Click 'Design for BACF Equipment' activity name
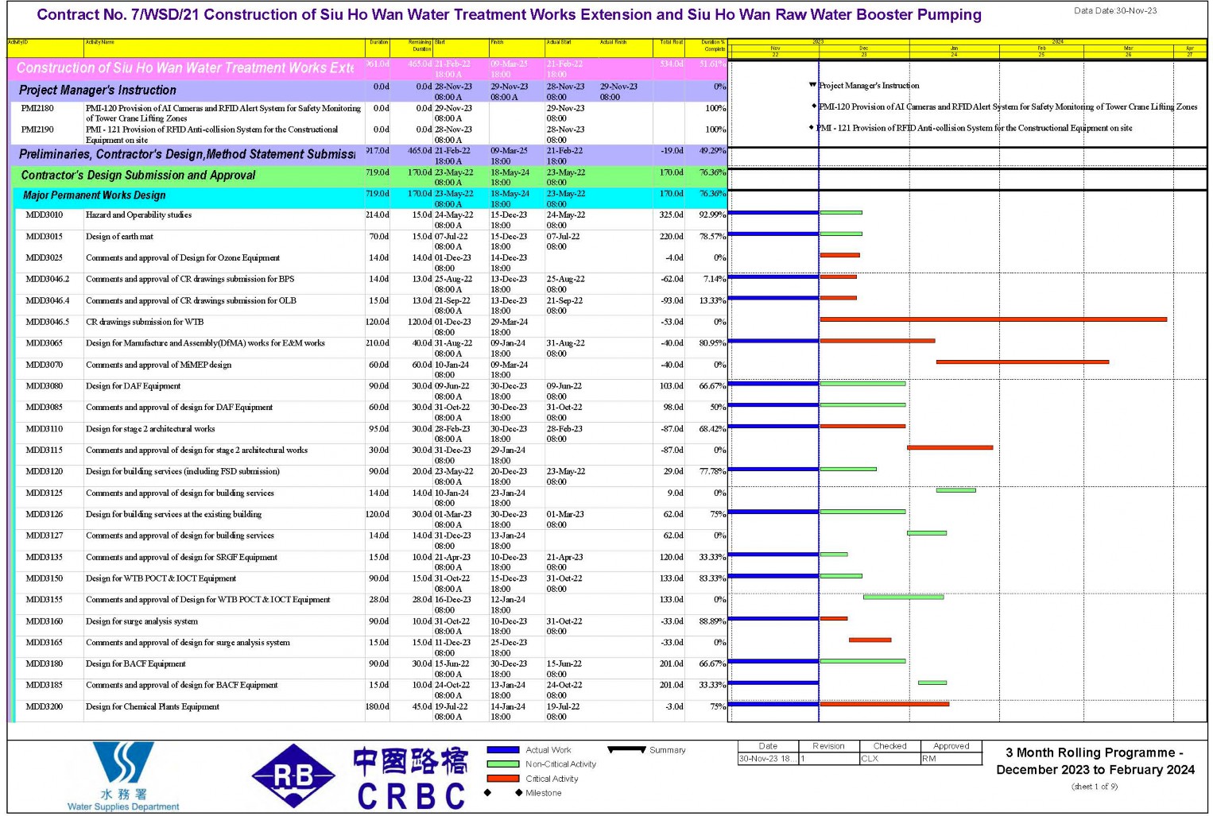 [135, 663]
